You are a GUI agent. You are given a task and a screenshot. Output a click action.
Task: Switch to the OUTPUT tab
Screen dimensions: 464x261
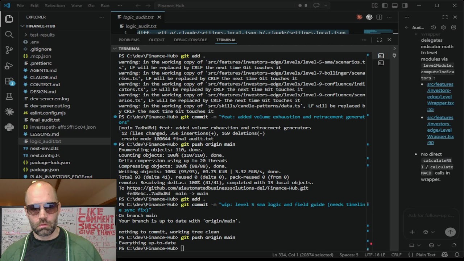(x=157, y=40)
